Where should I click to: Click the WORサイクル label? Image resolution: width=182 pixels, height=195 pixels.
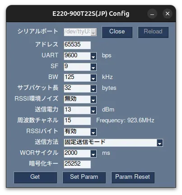coord(39,153)
